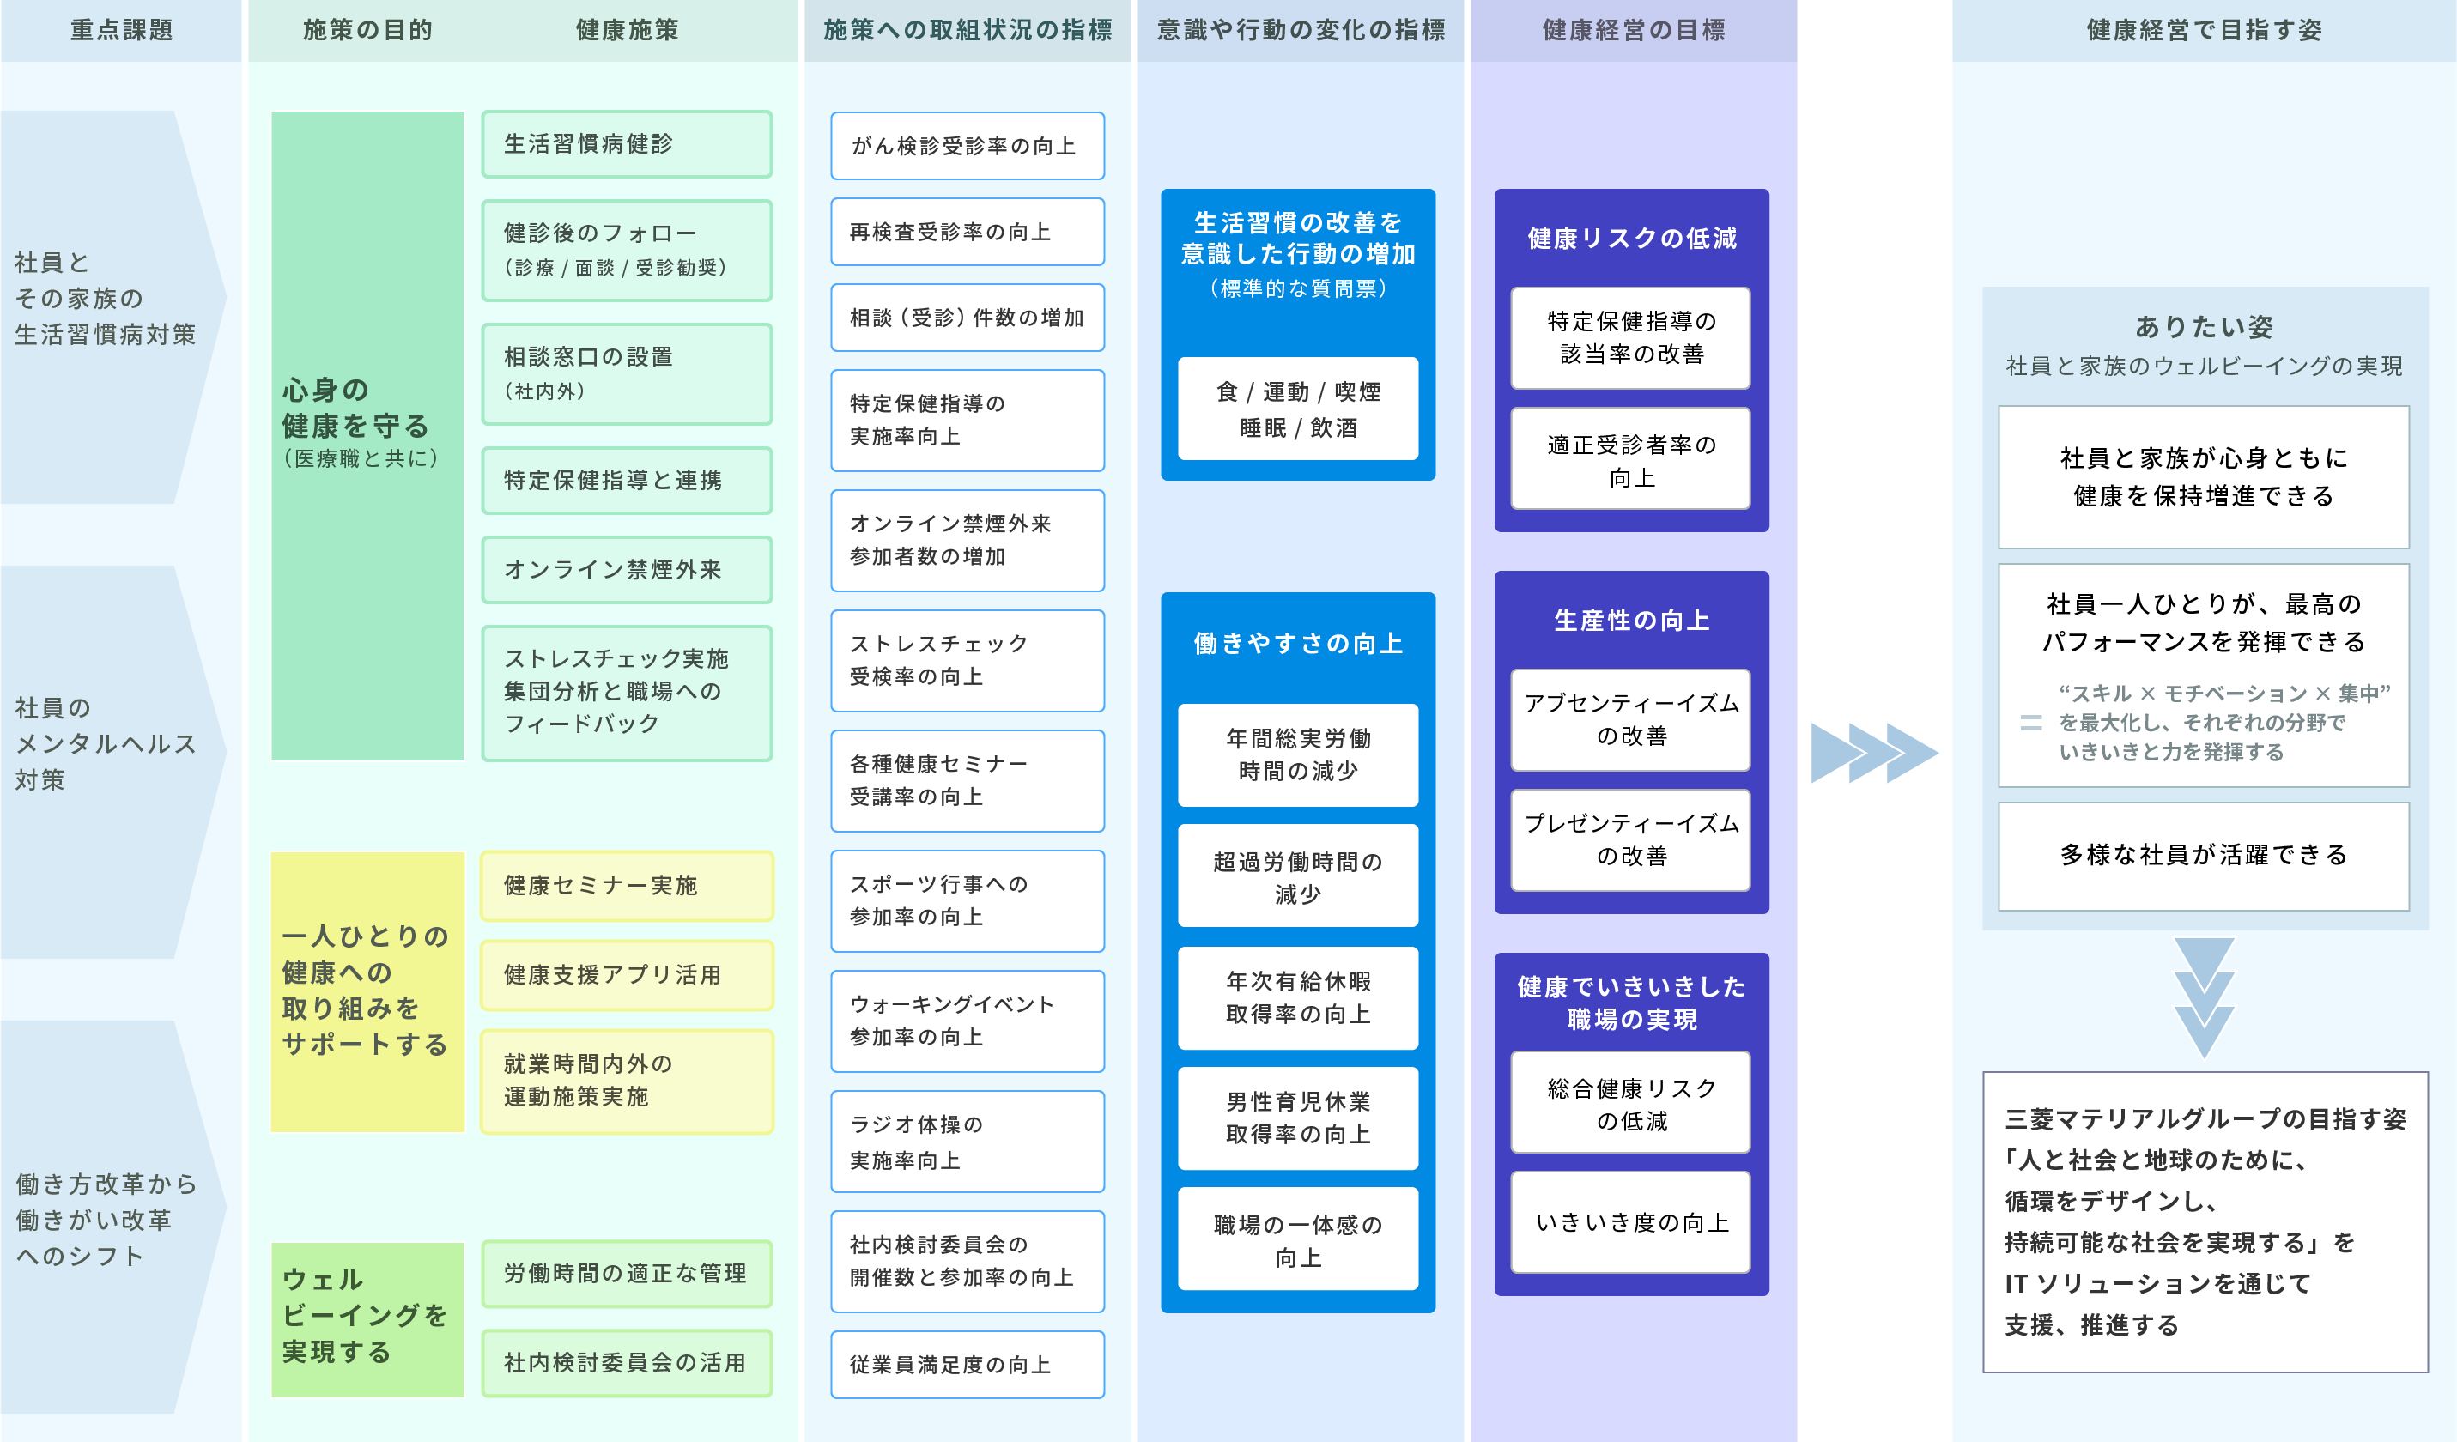Click the がん検診受診率の向上 box
2457x1442 pixels.
click(x=968, y=146)
